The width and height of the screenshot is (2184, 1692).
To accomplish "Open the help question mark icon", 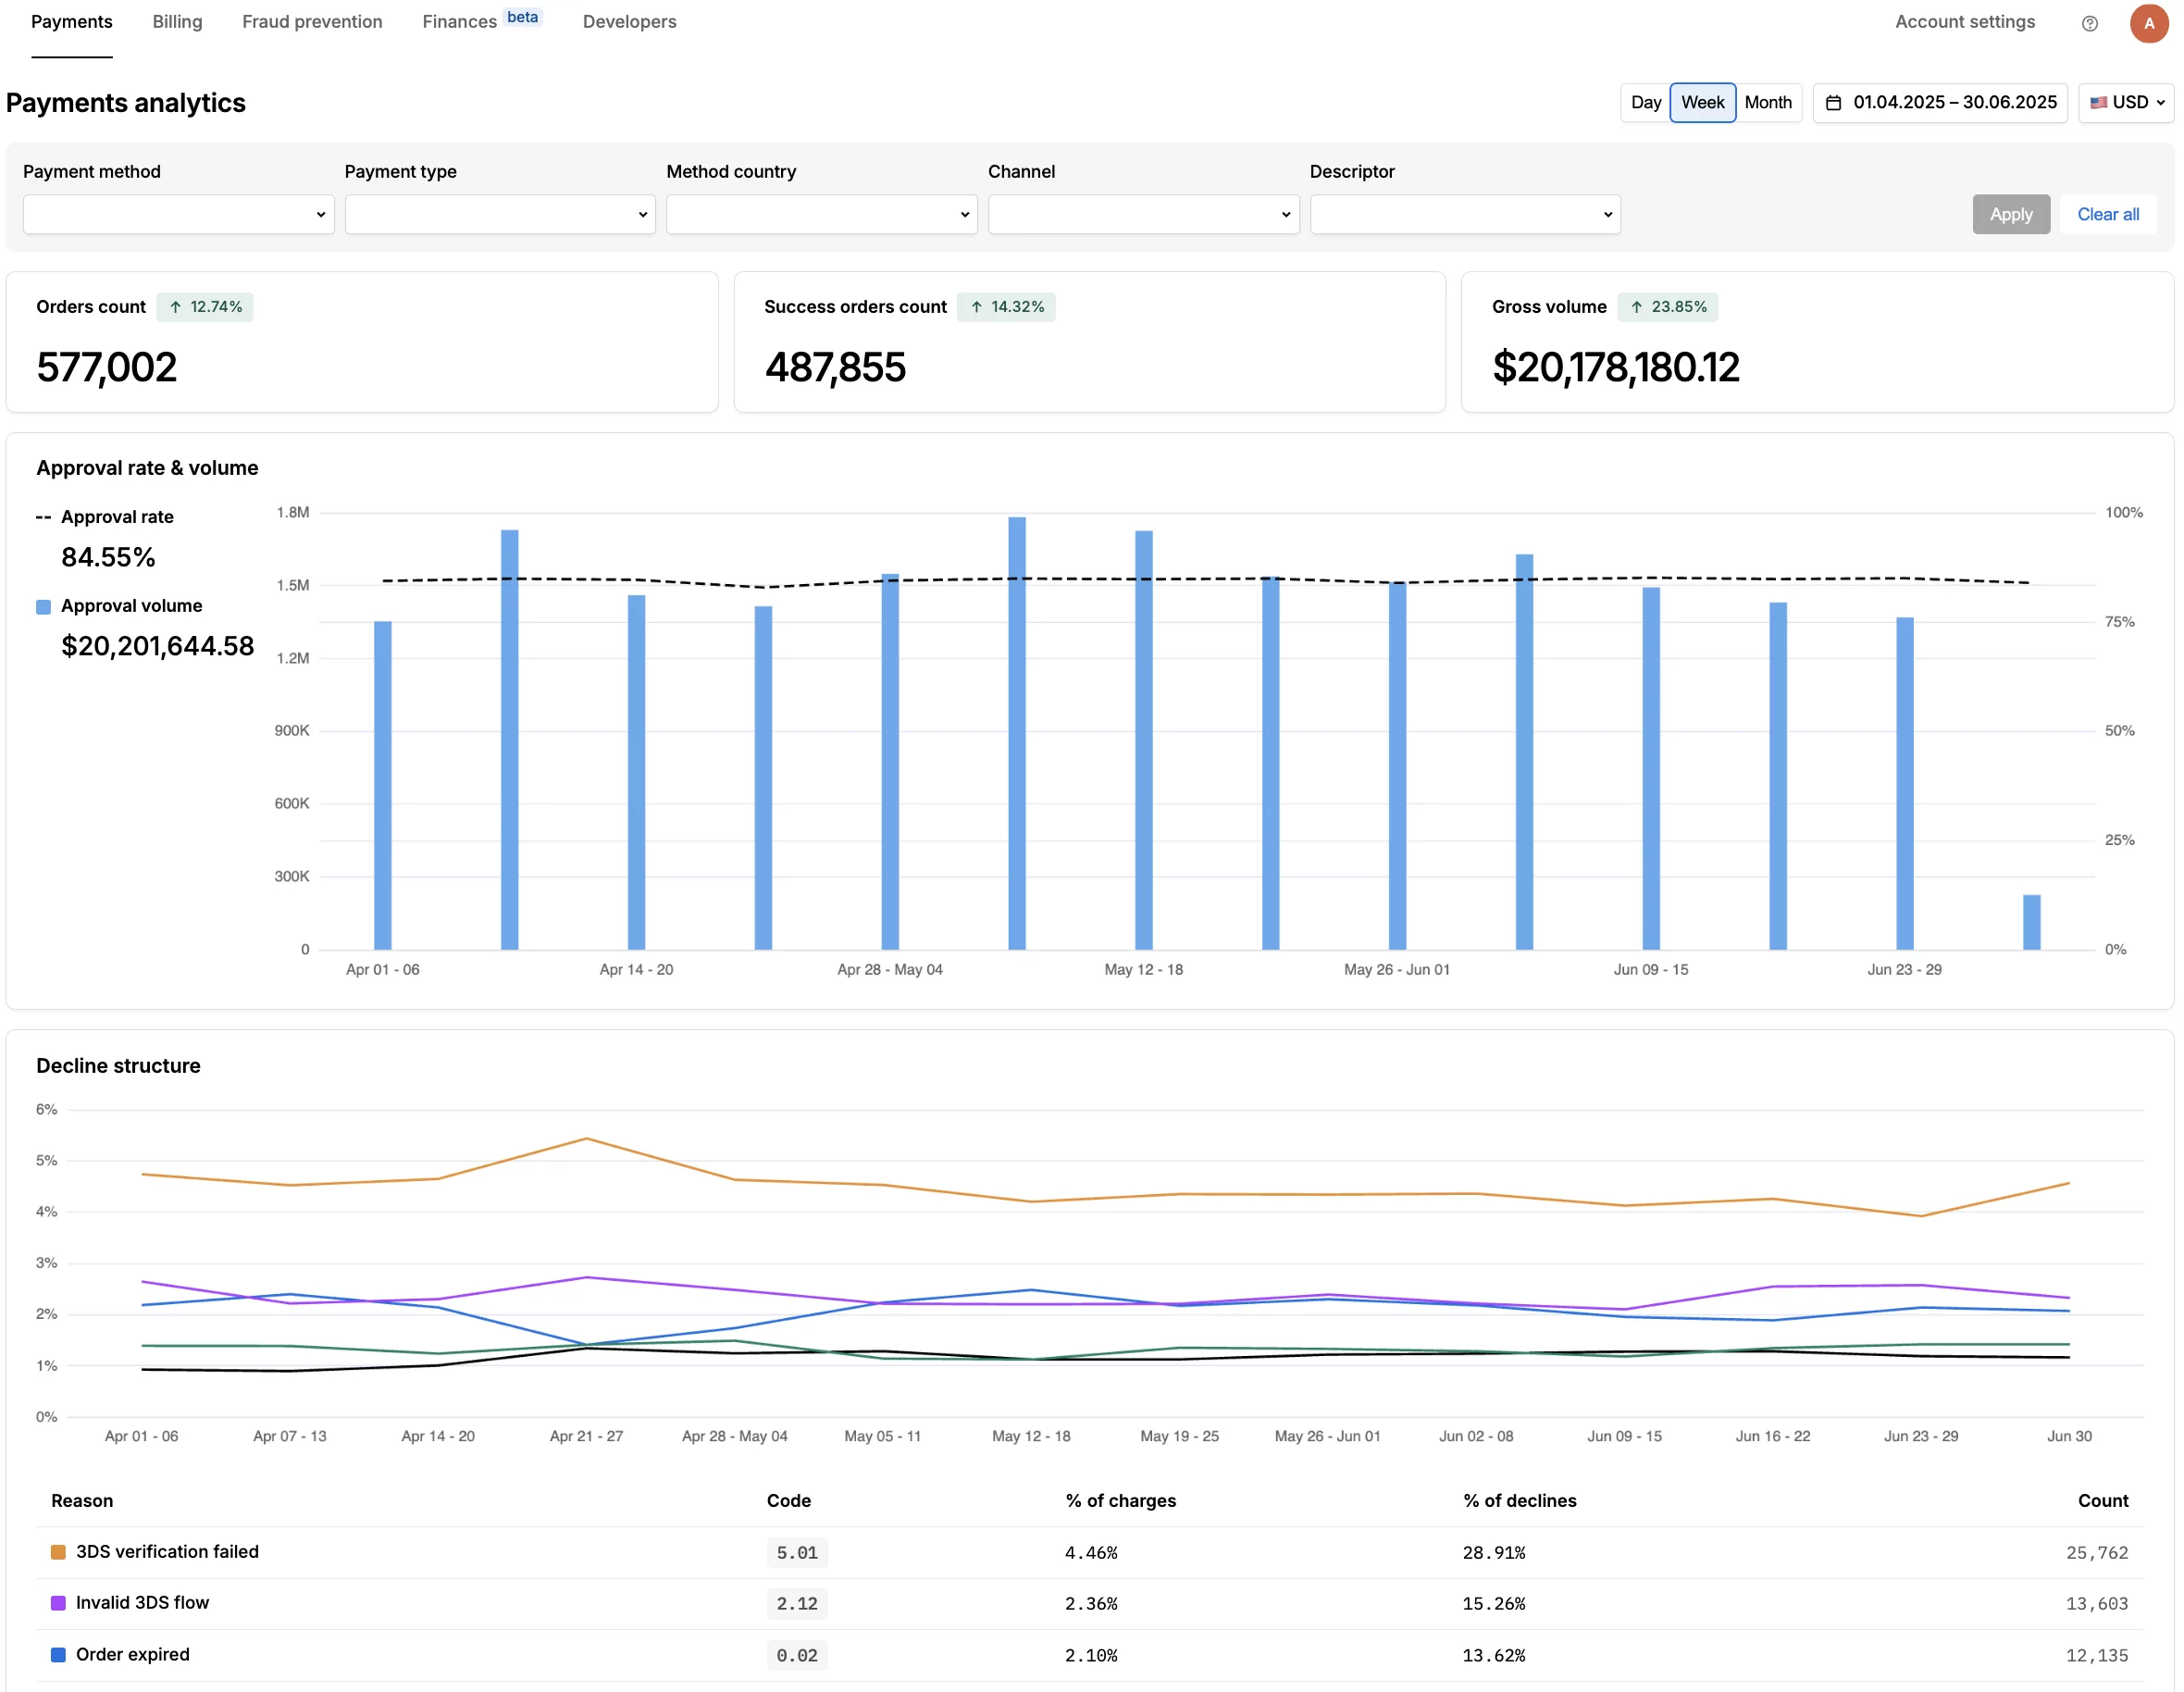I will 2089,23.
